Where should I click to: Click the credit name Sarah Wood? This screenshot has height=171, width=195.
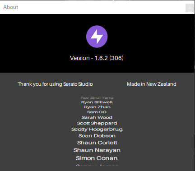coord(97,117)
